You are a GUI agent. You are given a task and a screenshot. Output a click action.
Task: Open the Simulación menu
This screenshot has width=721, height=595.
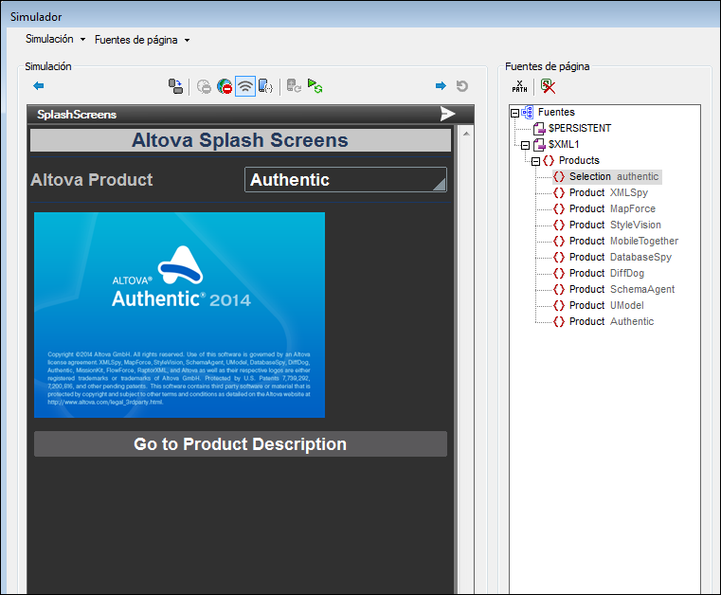click(55, 40)
